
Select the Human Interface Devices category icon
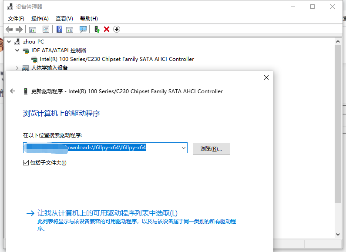coord(26,68)
